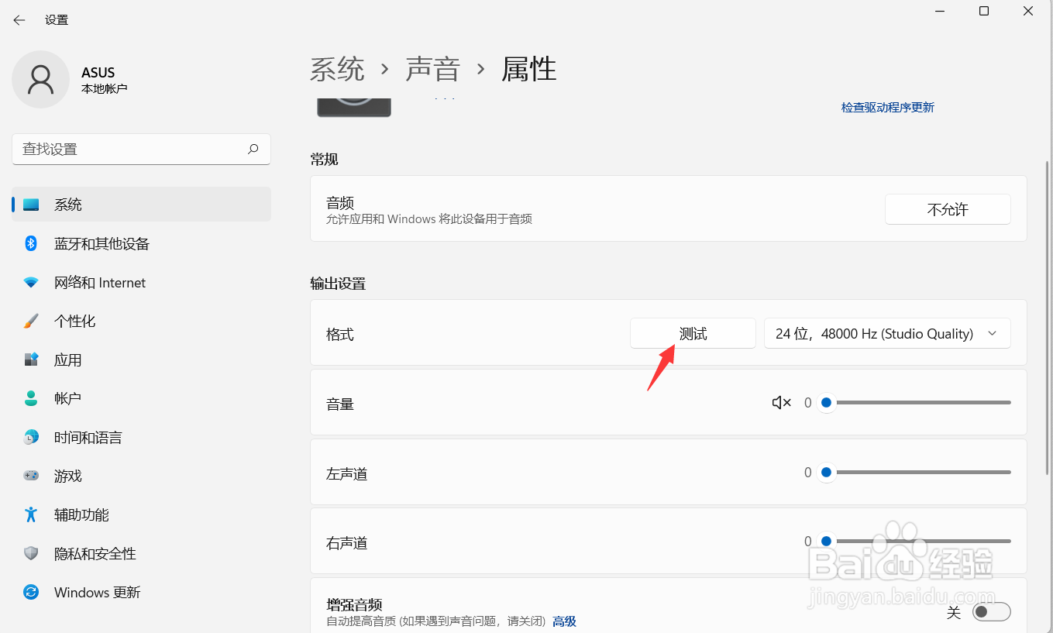Click the time and language globe icon
1053x633 pixels.
(31, 437)
